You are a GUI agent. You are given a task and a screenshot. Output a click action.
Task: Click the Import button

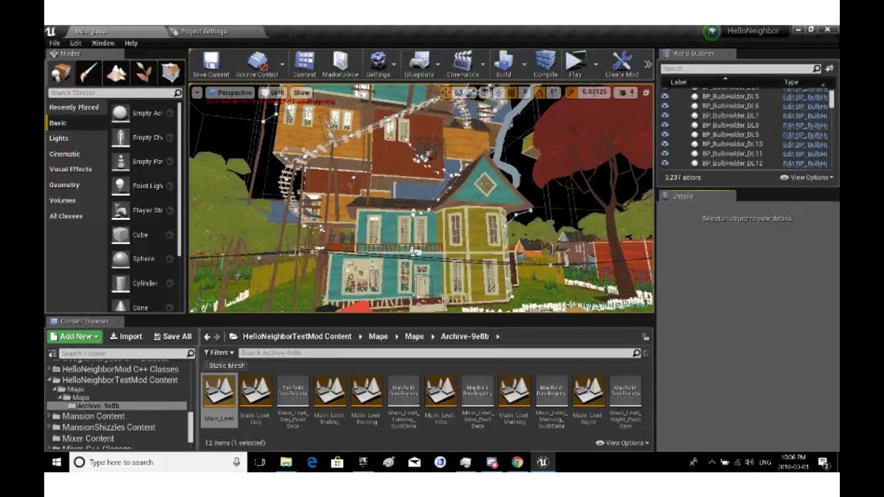pos(126,336)
